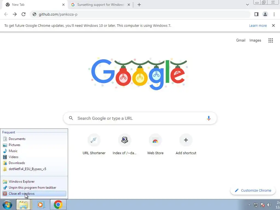Screen dimensions: 280x210
Task: Launch Windows Media Player from taskbar
Action: pos(41,205)
